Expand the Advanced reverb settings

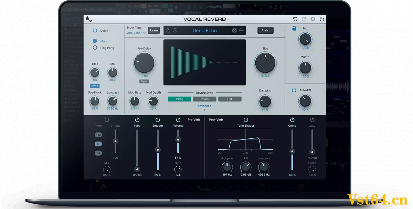point(204,107)
